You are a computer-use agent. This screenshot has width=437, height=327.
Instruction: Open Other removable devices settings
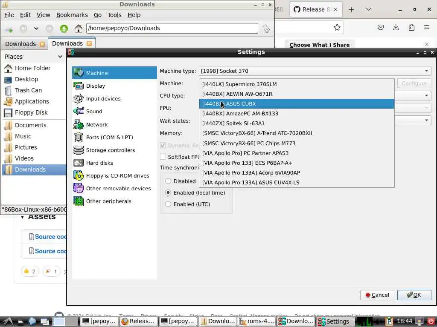click(114, 188)
